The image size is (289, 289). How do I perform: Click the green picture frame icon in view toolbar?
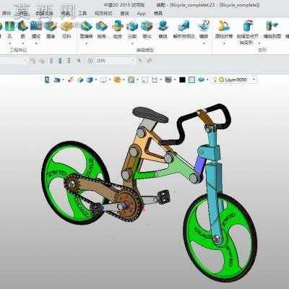tap(131, 79)
